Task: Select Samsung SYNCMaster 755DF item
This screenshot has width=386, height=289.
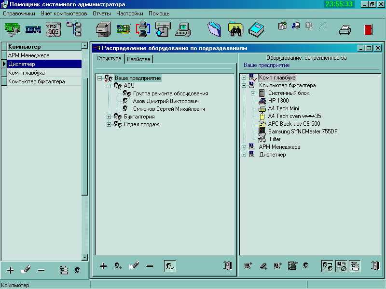Action: [303, 131]
